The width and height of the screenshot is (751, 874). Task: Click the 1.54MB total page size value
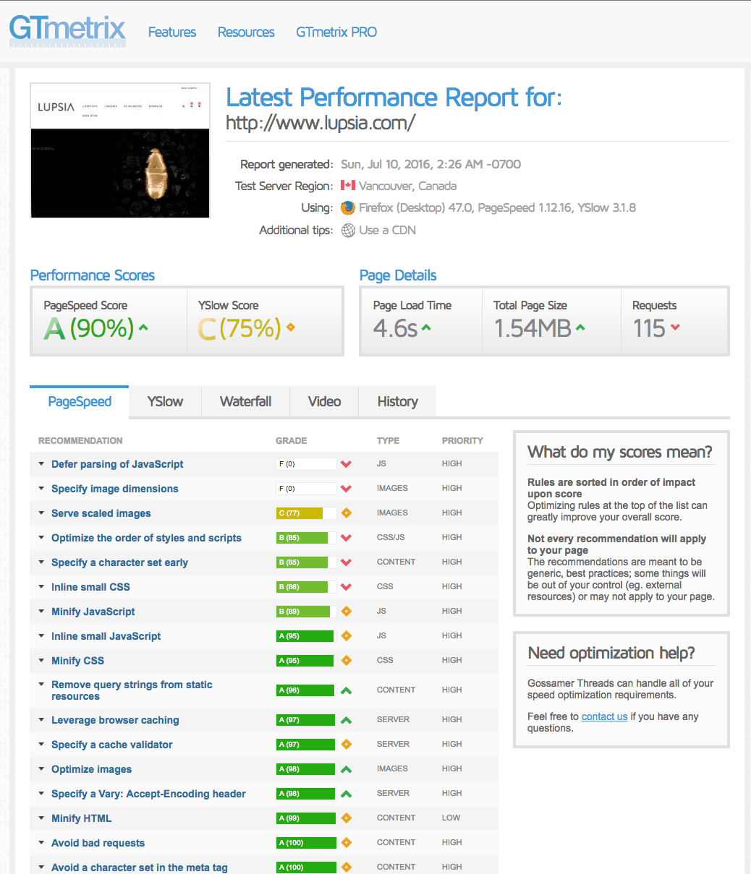pos(533,328)
